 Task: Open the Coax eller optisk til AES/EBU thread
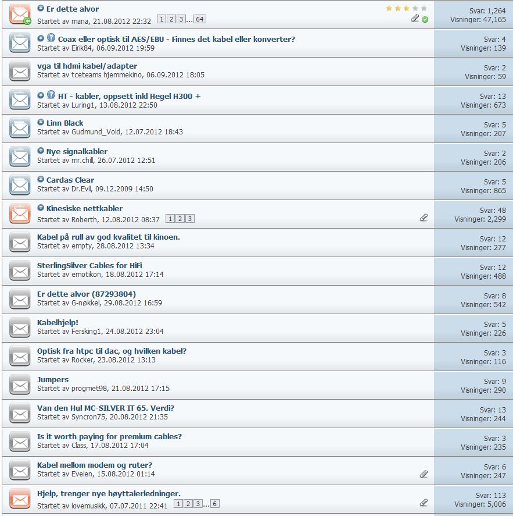pos(177,39)
